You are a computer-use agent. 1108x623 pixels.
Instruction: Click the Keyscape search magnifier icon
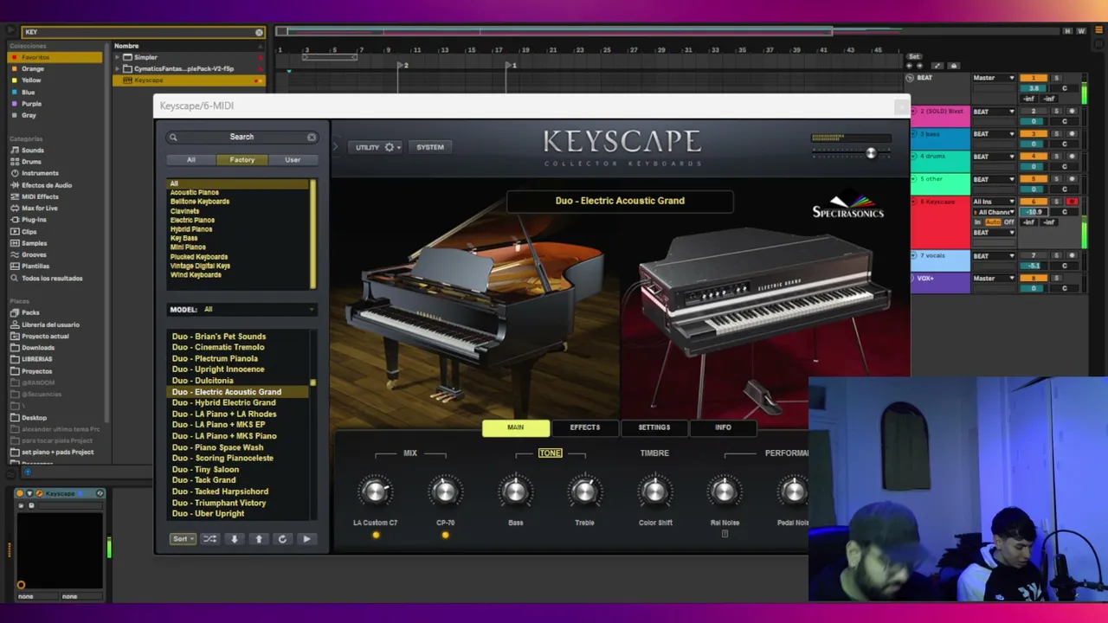point(173,137)
